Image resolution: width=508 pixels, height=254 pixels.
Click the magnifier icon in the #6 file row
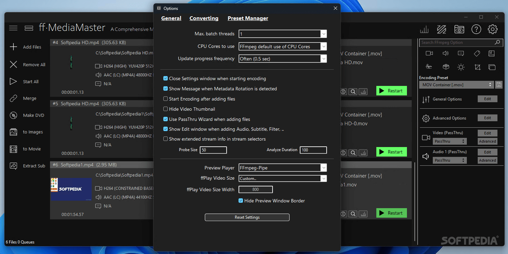(353, 214)
